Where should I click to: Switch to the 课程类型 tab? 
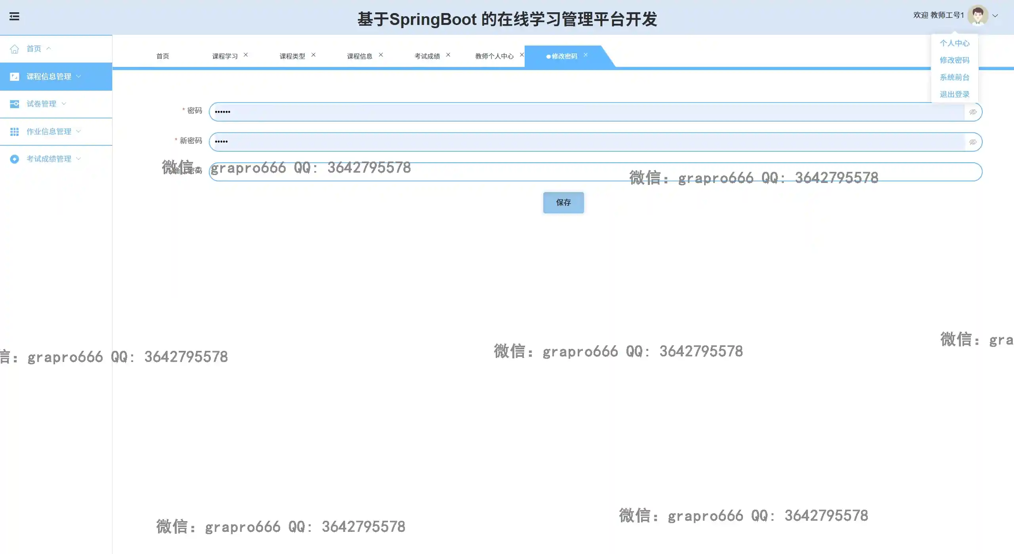tap(292, 56)
